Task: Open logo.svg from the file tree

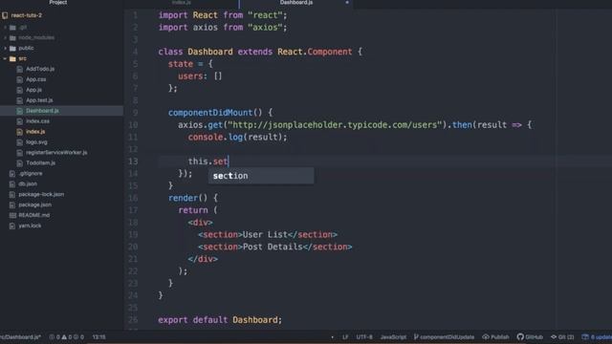Action: point(36,142)
